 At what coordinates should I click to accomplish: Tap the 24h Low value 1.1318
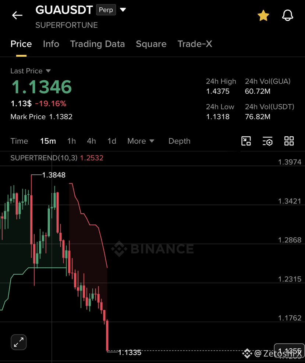218,117
